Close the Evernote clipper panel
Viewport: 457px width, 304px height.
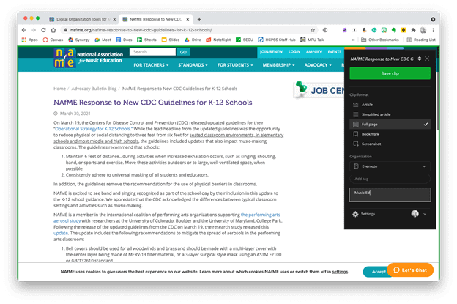click(427, 59)
